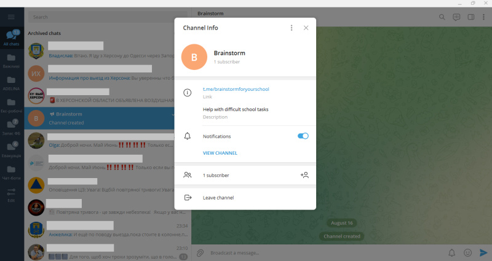Click the attach file paperclip icon
This screenshot has height=261, width=492.
click(200, 252)
